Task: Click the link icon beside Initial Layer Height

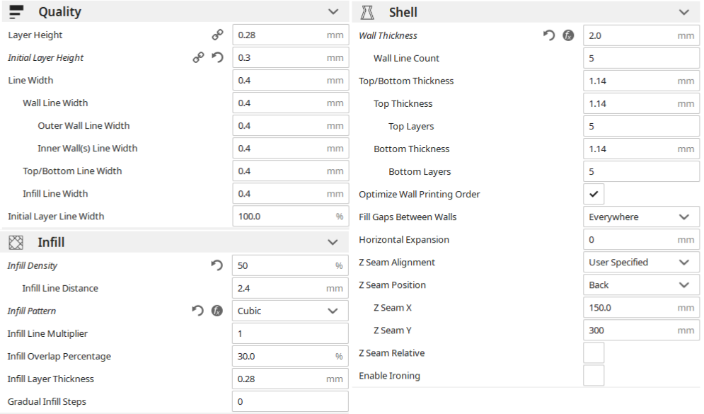Action: click(x=198, y=57)
